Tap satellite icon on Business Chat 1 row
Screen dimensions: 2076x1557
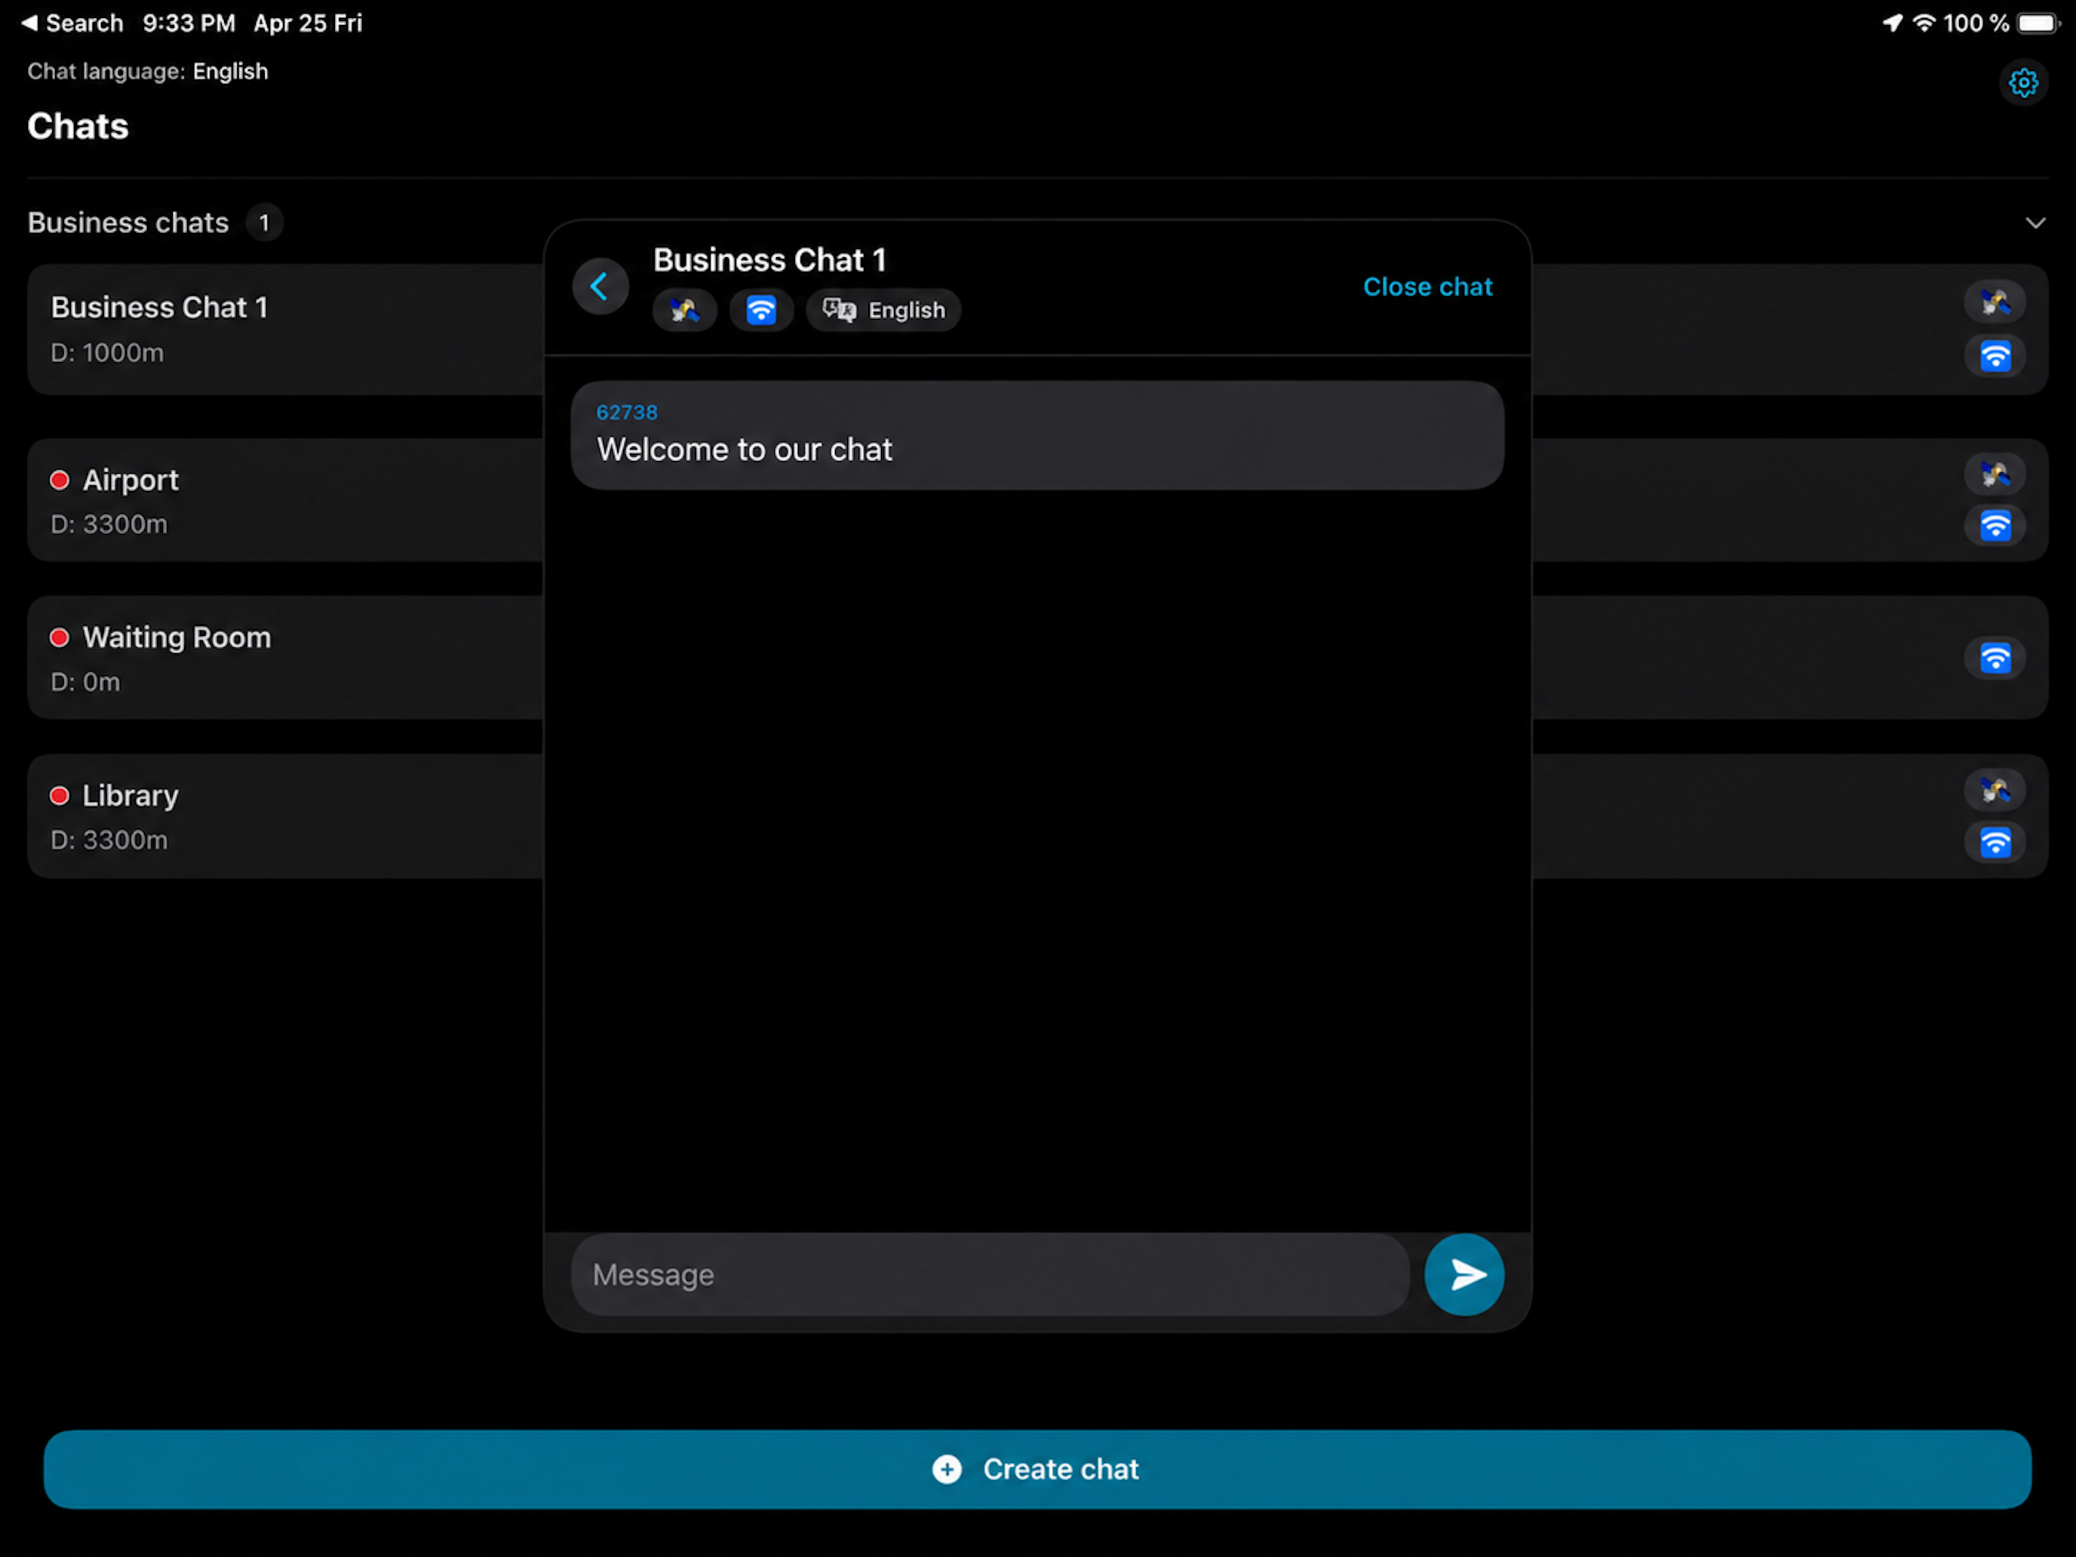point(1995,302)
